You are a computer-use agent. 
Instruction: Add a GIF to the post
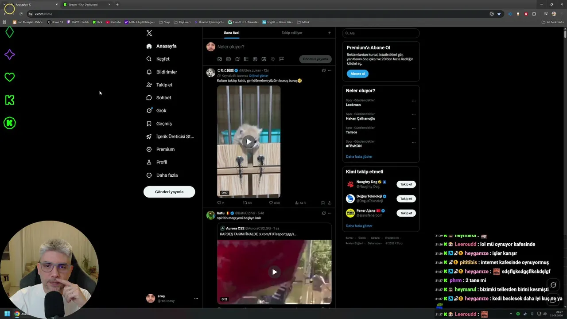point(229,59)
